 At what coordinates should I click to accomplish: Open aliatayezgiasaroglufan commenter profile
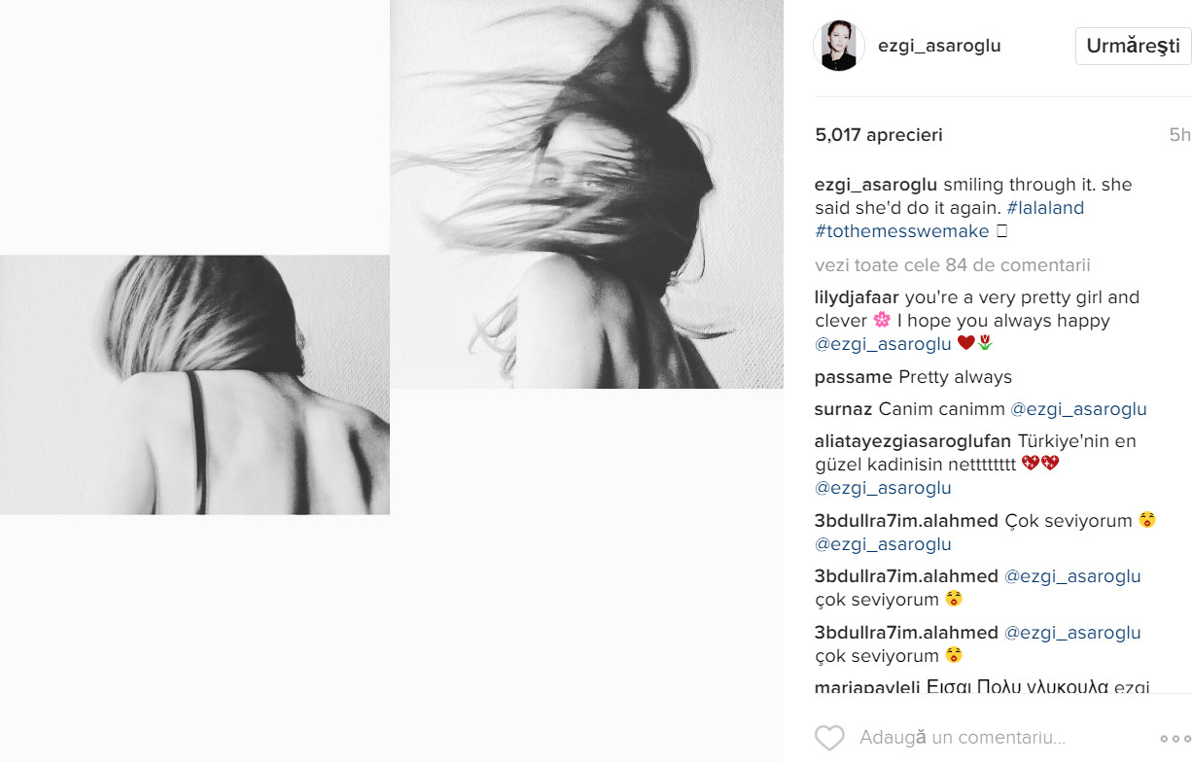913,441
